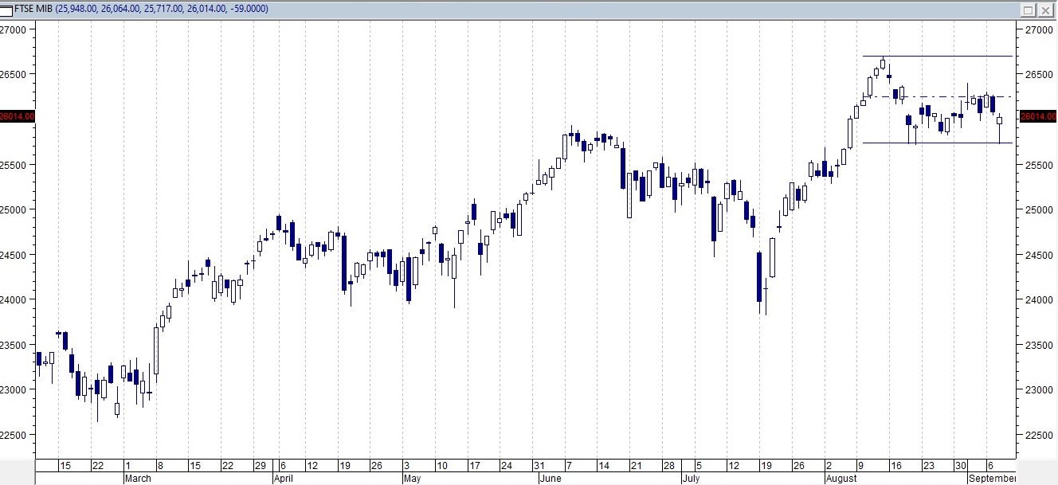Viewport: 1058px width, 485px height.
Task: Click the May label on the time axis
Action: pyautogui.click(x=412, y=479)
